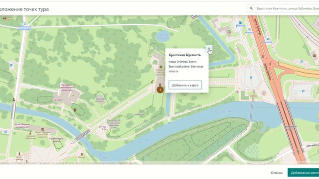Click the magnifier search icon
The height and width of the screenshot is (179, 319).
(251, 8)
